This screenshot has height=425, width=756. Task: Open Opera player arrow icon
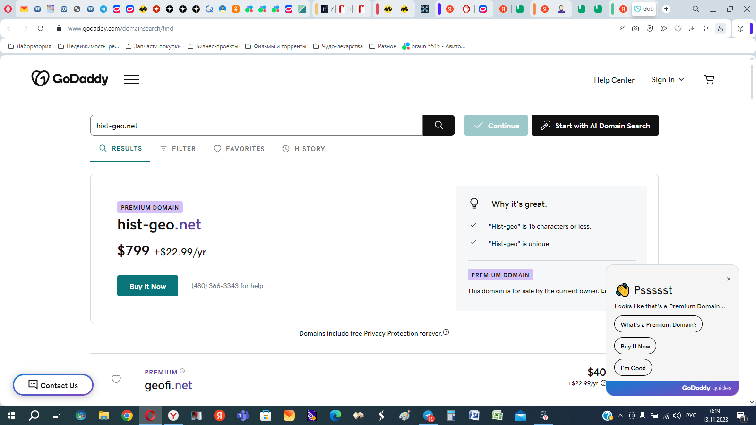pyautogui.click(x=664, y=28)
